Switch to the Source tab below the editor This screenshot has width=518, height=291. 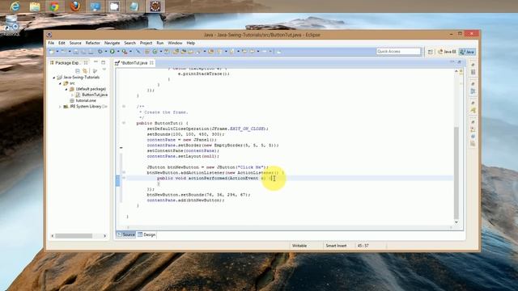126,234
